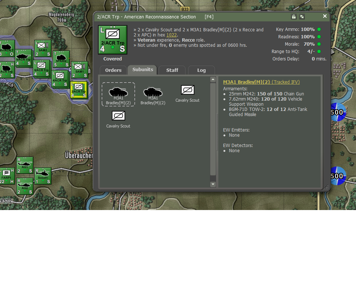The height and width of the screenshot is (283, 356).
Task: Select the SAM2 unit counter on map
Action: [x=43, y=48]
